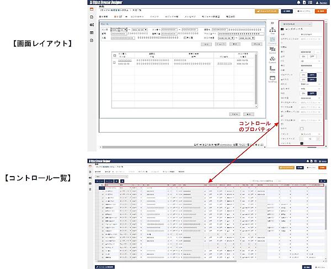Tick the checkbox in search form area

(x=185, y=38)
